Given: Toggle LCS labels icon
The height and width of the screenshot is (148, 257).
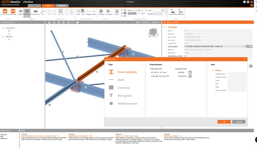Looking at the screenshot, I should tap(43, 12).
